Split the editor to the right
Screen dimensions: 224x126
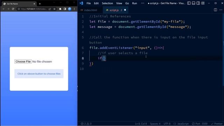[x=216, y=10]
